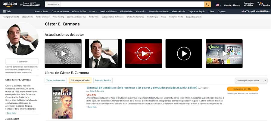Open Libros in the nav bar
The image size is (271, 121).
211,11
